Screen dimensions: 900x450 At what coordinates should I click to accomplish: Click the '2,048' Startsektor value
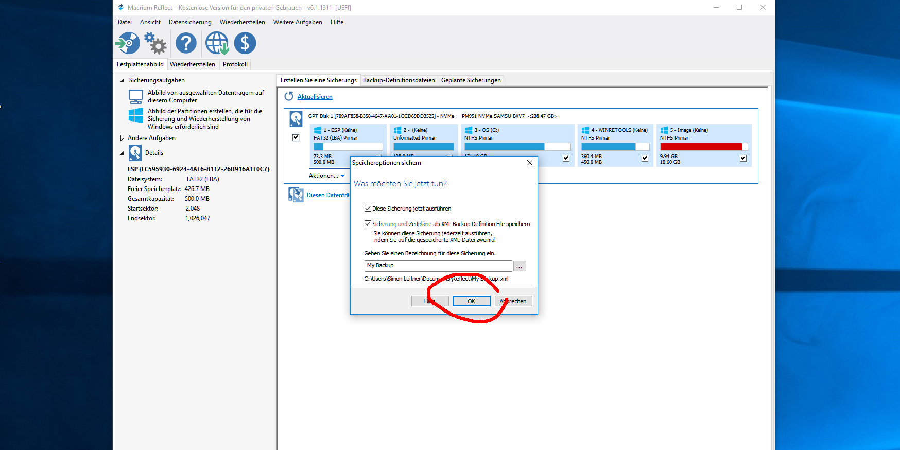click(193, 209)
